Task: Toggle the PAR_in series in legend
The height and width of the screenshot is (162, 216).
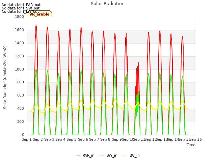Action: pos(85,155)
